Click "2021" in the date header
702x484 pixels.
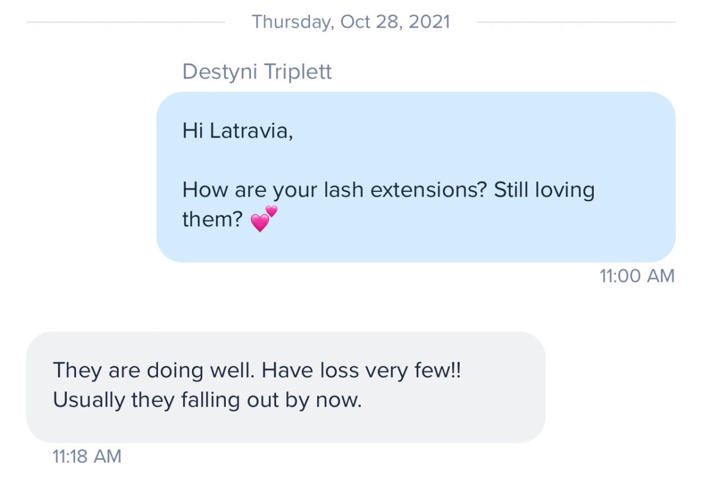429,22
